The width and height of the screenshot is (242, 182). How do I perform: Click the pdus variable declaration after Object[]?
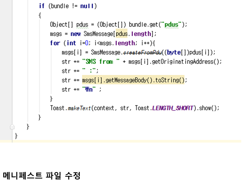(x=82, y=25)
